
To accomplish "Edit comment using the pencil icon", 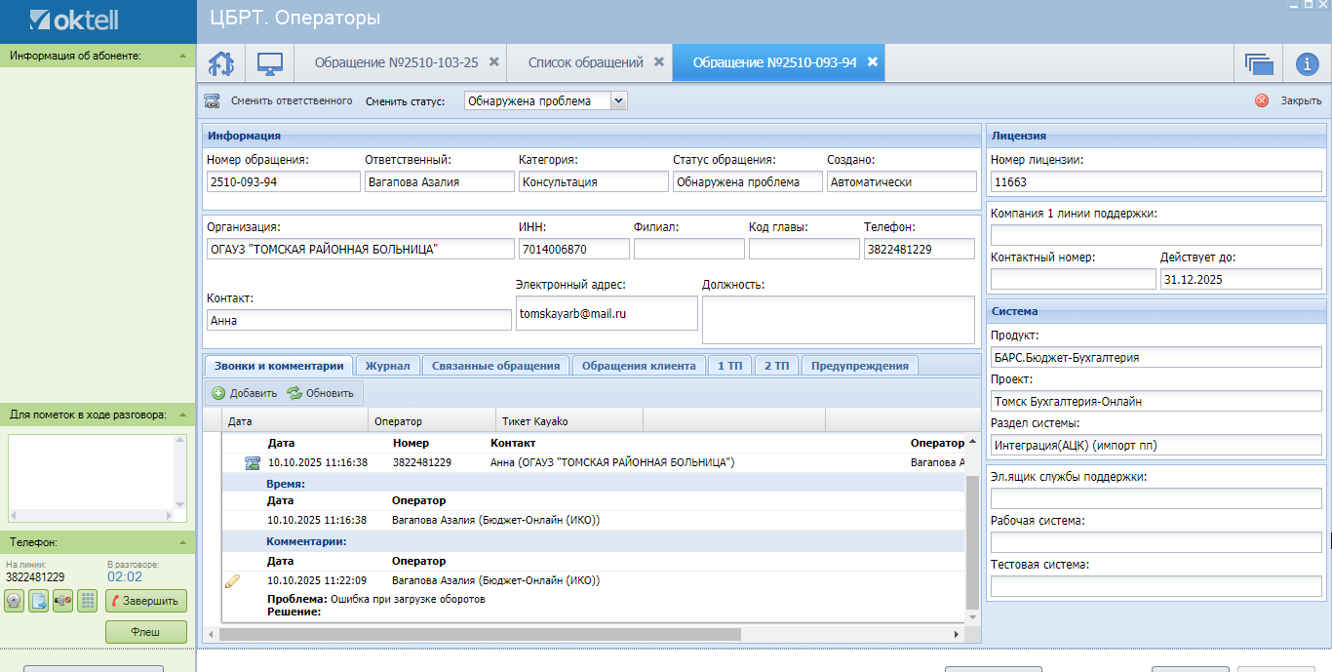I will pos(232,581).
